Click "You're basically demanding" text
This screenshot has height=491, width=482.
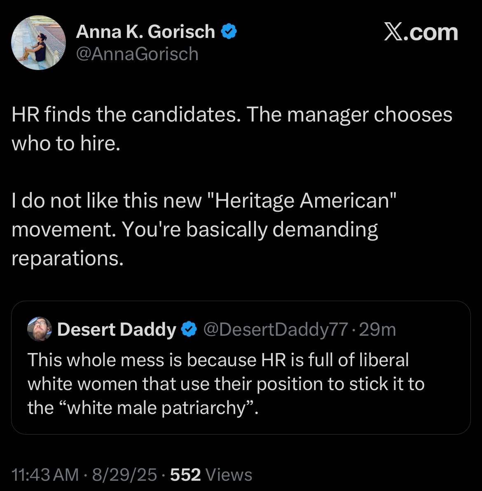click(x=250, y=229)
